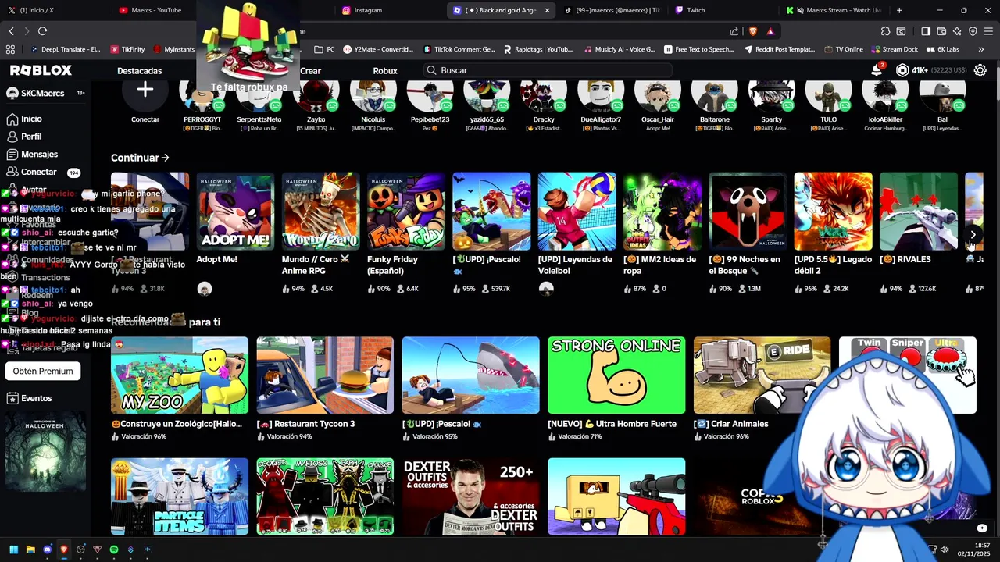Open the Halloween event banner in sidebar

point(45,452)
